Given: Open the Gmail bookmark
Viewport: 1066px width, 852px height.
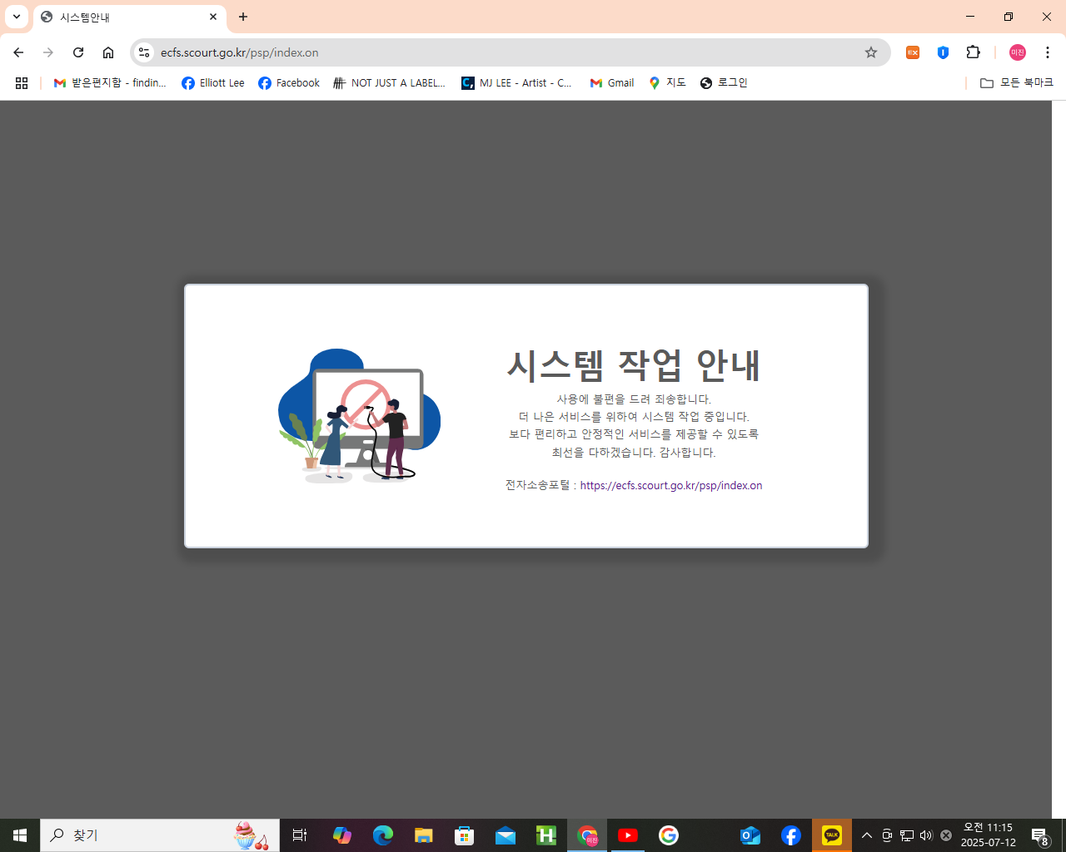Looking at the screenshot, I should [611, 82].
